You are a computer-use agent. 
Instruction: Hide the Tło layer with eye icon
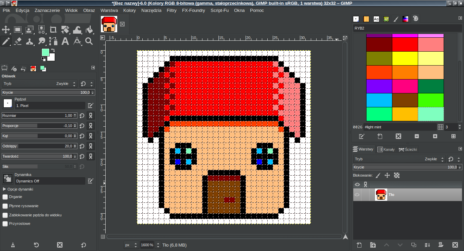pos(357,195)
